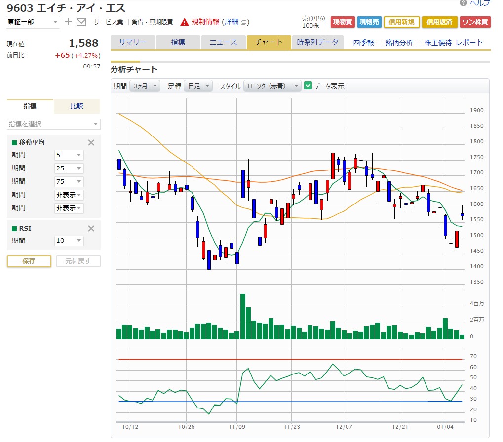Click the red warning triangle icon
The image size is (503, 442).
click(185, 22)
